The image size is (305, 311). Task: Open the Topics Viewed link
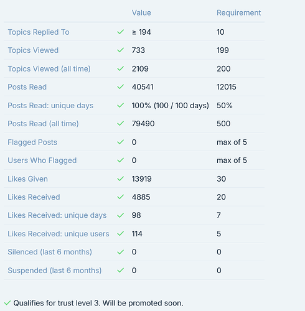pos(33,50)
